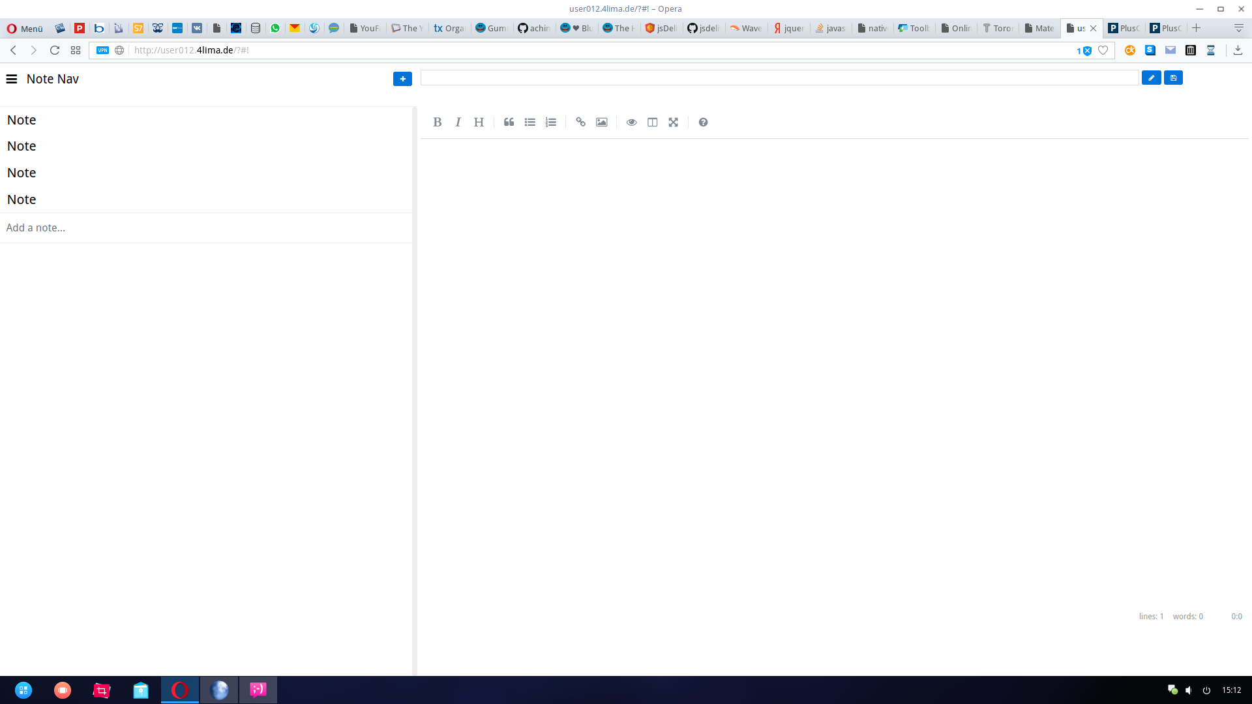Open the Opera Menü dropdown
Viewport: 1252px width, 704px height.
point(25,28)
